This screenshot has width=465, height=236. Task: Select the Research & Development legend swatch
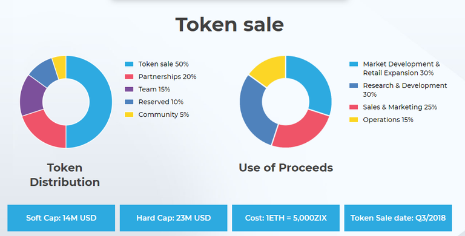354,86
